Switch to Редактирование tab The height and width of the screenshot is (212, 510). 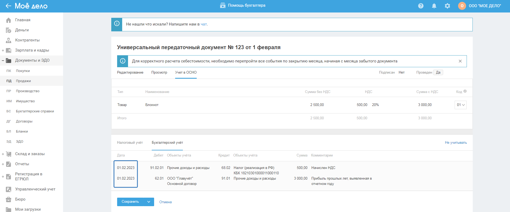130,73
